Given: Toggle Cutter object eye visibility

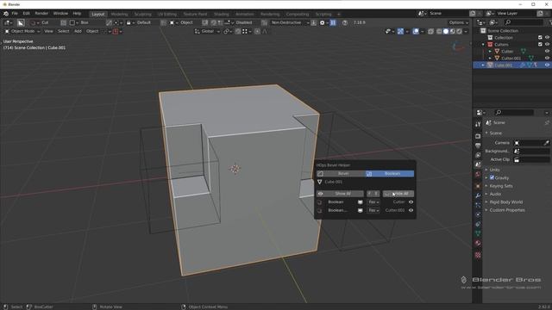Looking at the screenshot, I should [x=547, y=52].
